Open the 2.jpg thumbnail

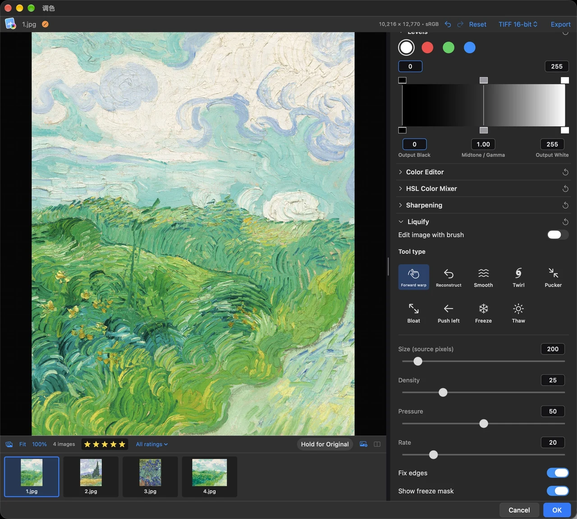coord(91,477)
